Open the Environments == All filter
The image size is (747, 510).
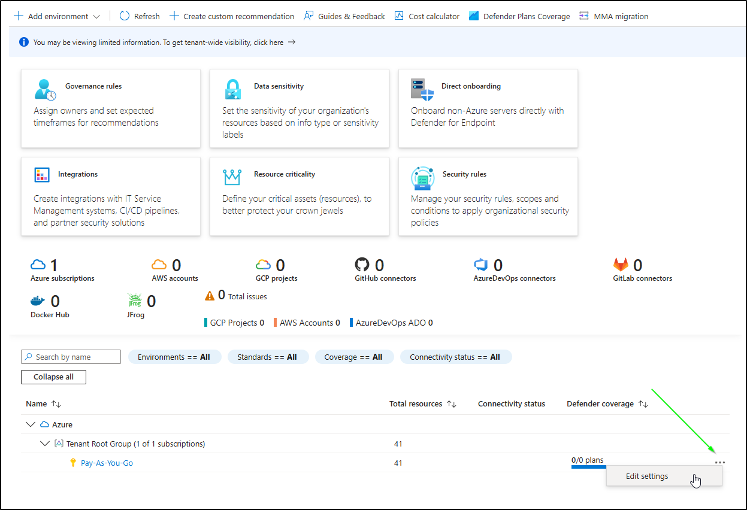(174, 357)
